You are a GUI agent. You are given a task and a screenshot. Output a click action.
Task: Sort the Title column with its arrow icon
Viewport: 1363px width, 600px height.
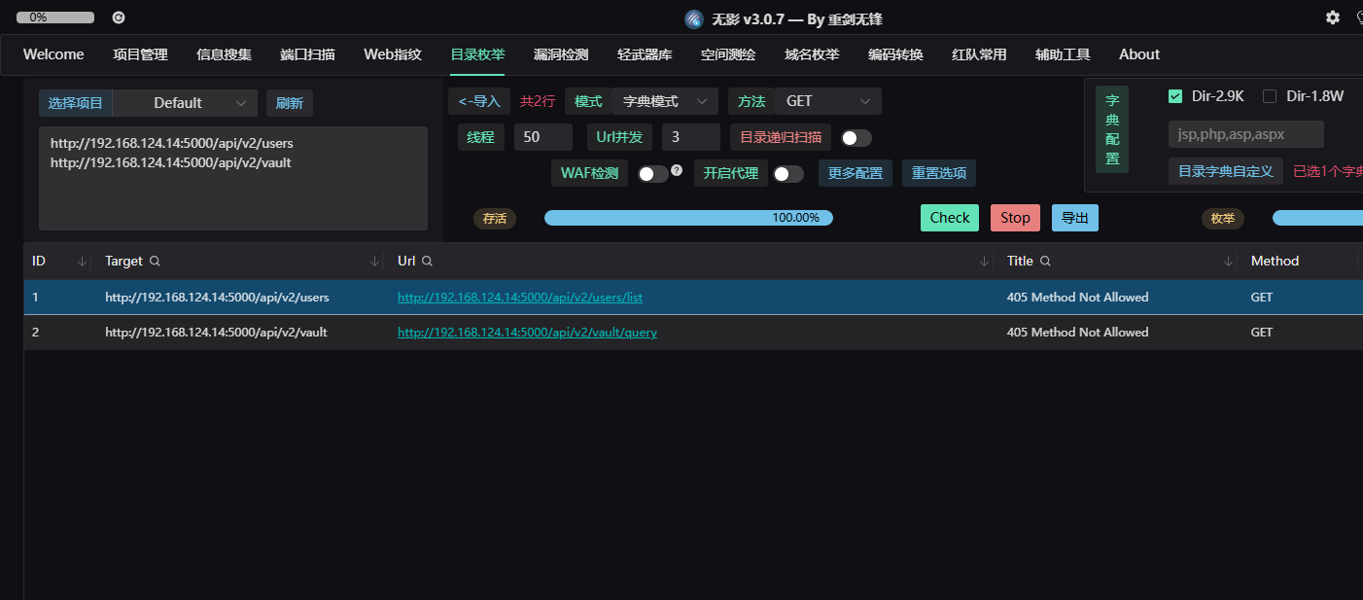pos(1229,262)
